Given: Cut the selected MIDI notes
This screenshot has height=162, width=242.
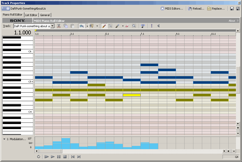Looking at the screenshot, I should 59,26.
